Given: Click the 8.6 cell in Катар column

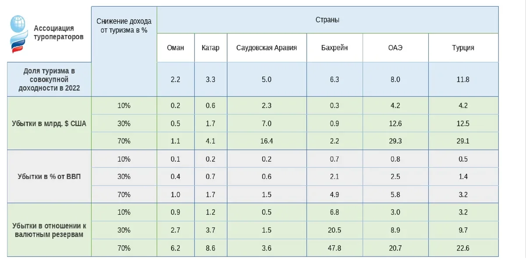Looking at the screenshot, I should coord(210,248).
